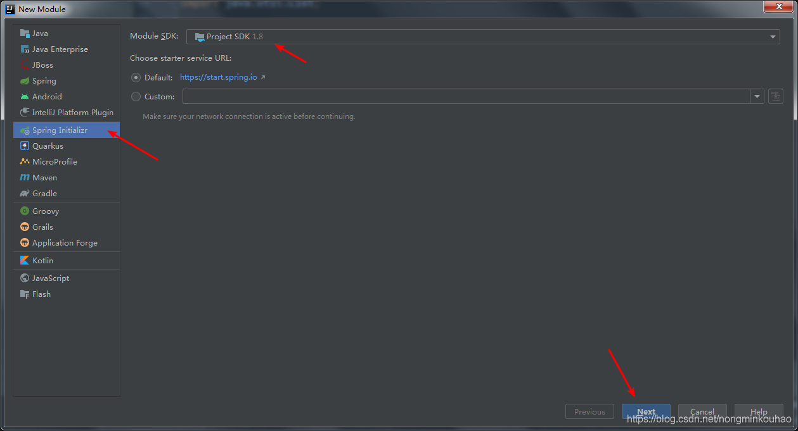Click the Cancel button
The width and height of the screenshot is (798, 431).
point(702,411)
